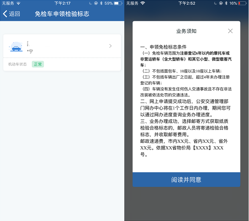The width and height of the screenshot is (249, 221).
Task: Tap rotation lock icon near 16% battery
Action: (220, 3)
